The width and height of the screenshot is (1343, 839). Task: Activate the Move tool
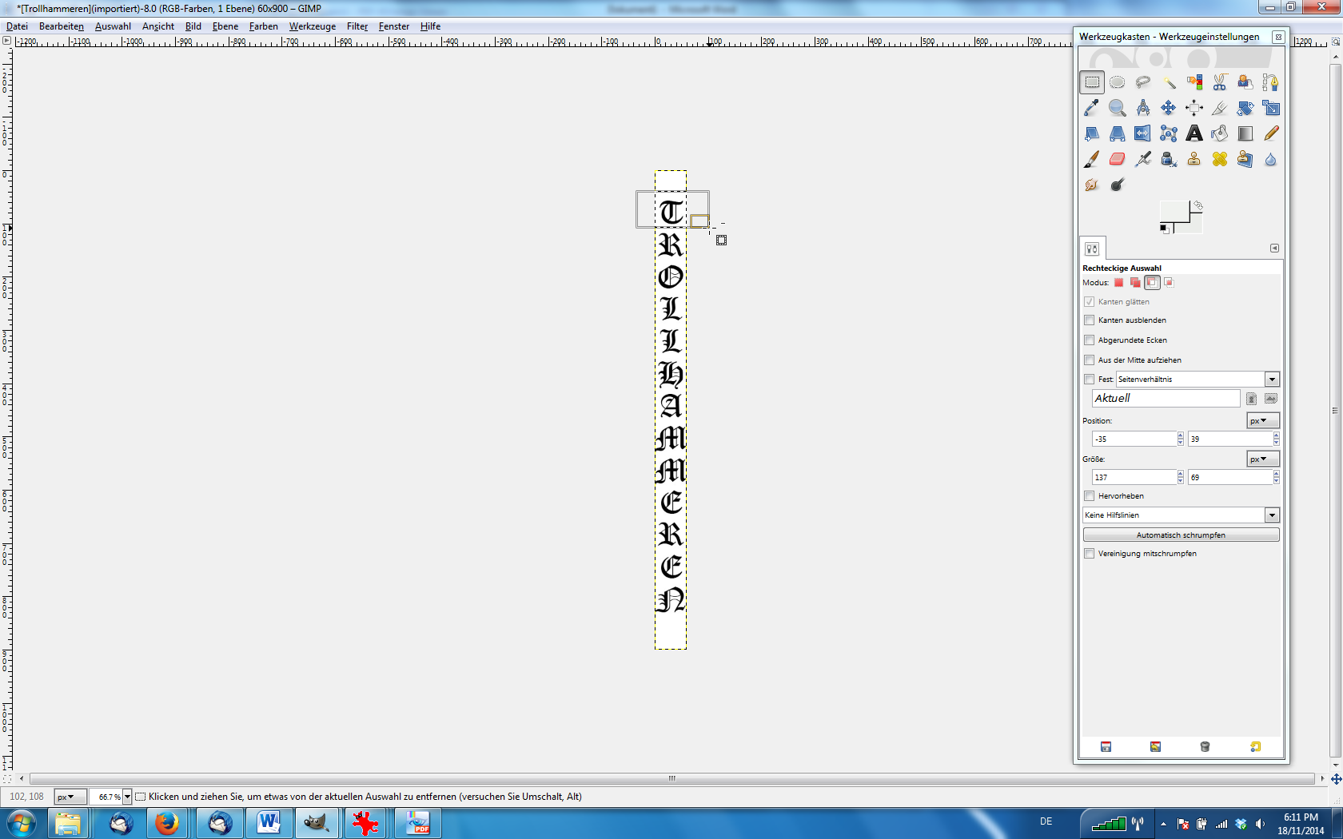(x=1168, y=108)
